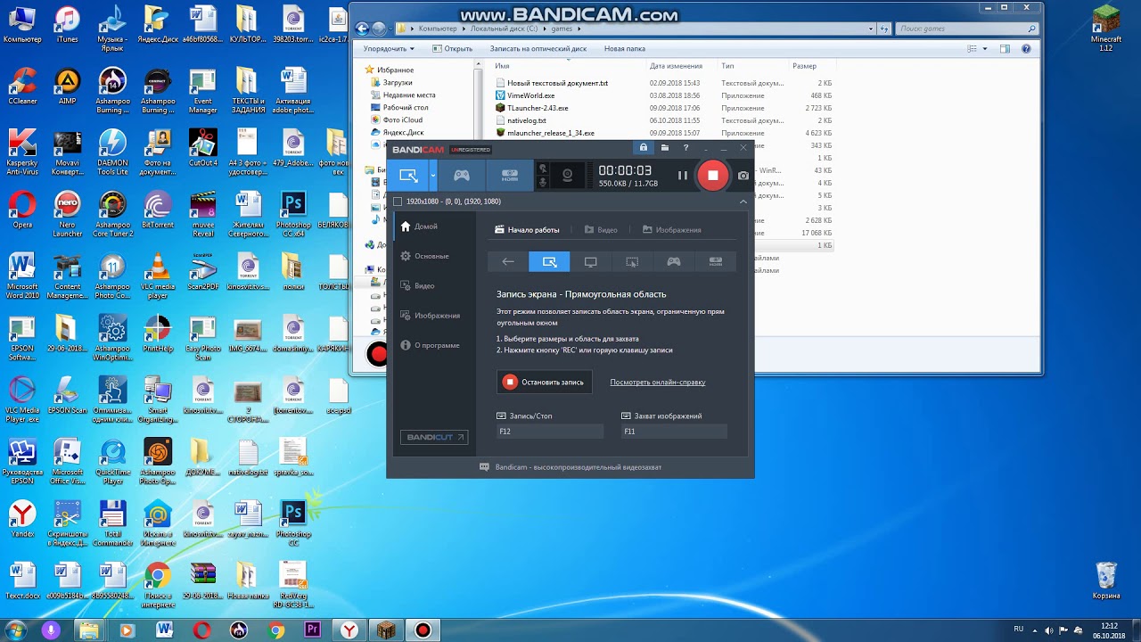Viewport: 1141px width, 642px height.
Task: Open Google Chrome from the taskbar
Action: tap(276, 630)
